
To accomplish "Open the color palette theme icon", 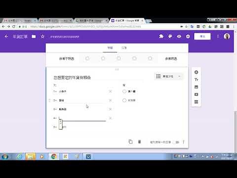I will pos(170,36).
